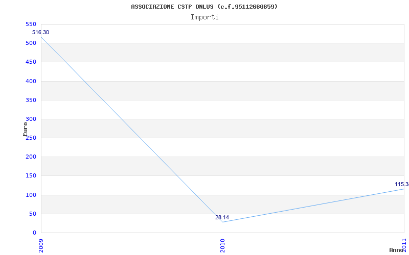Select the 516.30 data label
409x255 pixels.
(x=40, y=33)
